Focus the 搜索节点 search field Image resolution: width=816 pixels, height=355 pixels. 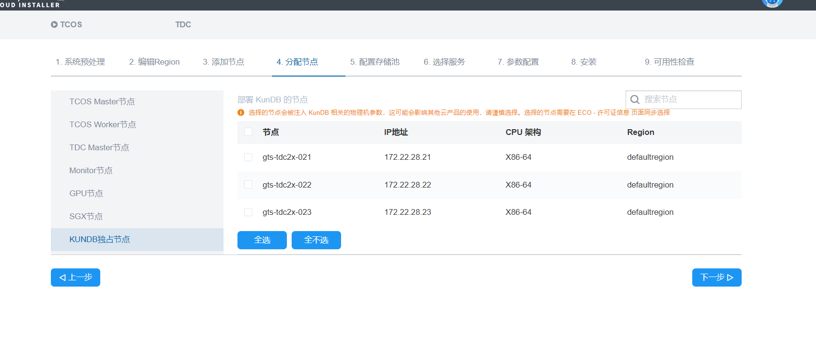pos(684,100)
